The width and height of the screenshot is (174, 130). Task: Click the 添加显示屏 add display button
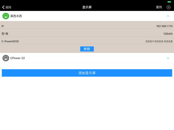pyautogui.click(x=87, y=73)
